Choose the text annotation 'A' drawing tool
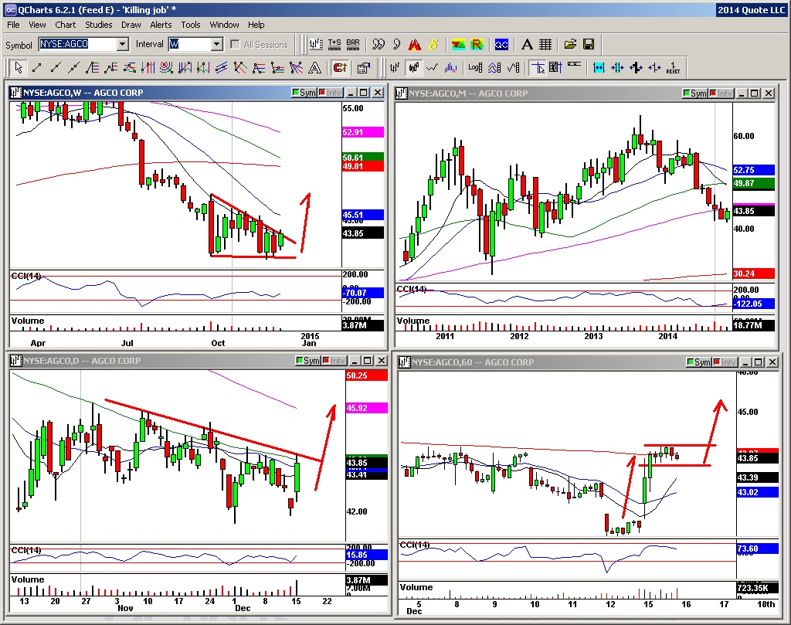 point(315,67)
